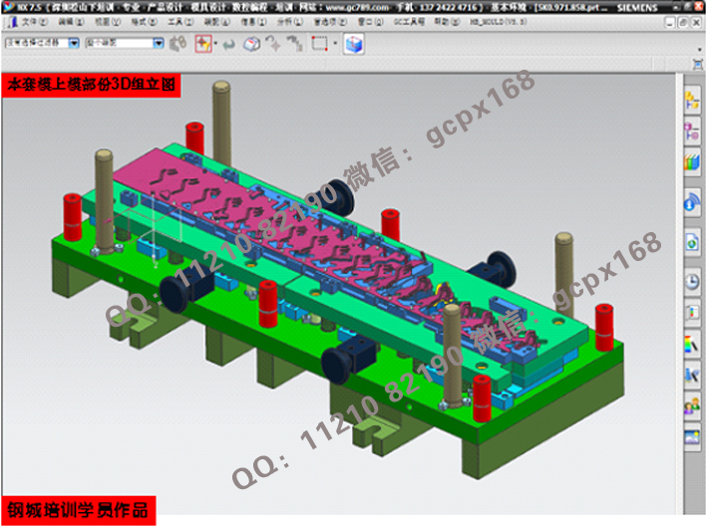The image size is (707, 527).
Task: Click the rectangle selection tool icon
Action: (319, 44)
